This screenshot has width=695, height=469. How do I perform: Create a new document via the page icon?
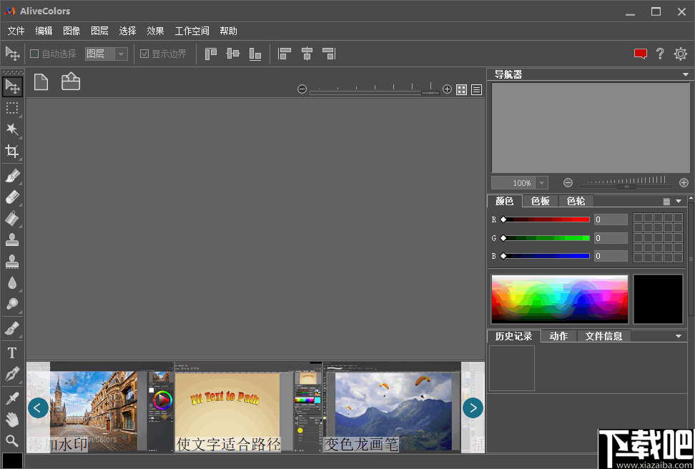[x=41, y=81]
